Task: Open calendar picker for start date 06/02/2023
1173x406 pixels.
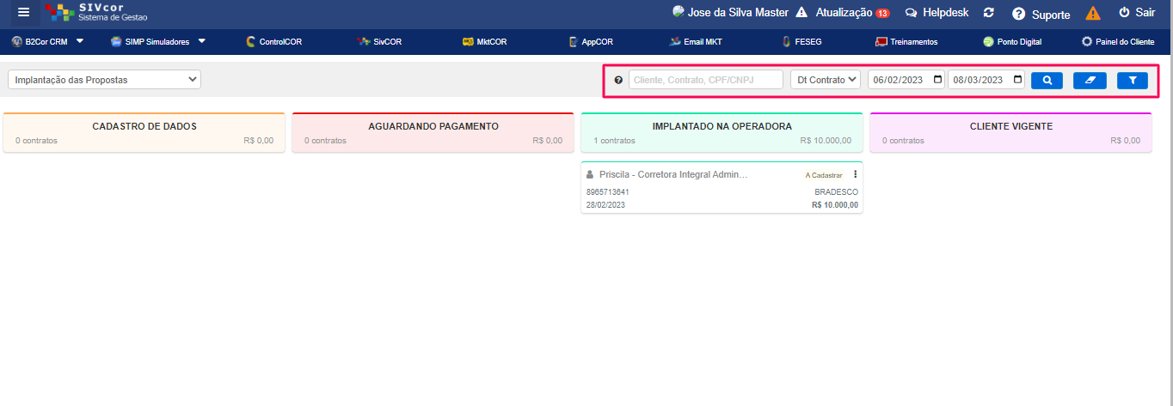Action: tap(937, 80)
